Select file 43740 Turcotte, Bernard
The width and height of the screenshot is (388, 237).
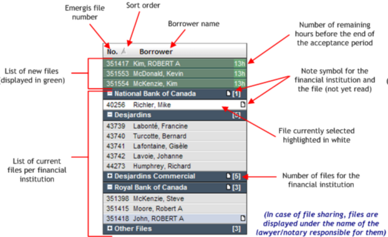(x=175, y=136)
